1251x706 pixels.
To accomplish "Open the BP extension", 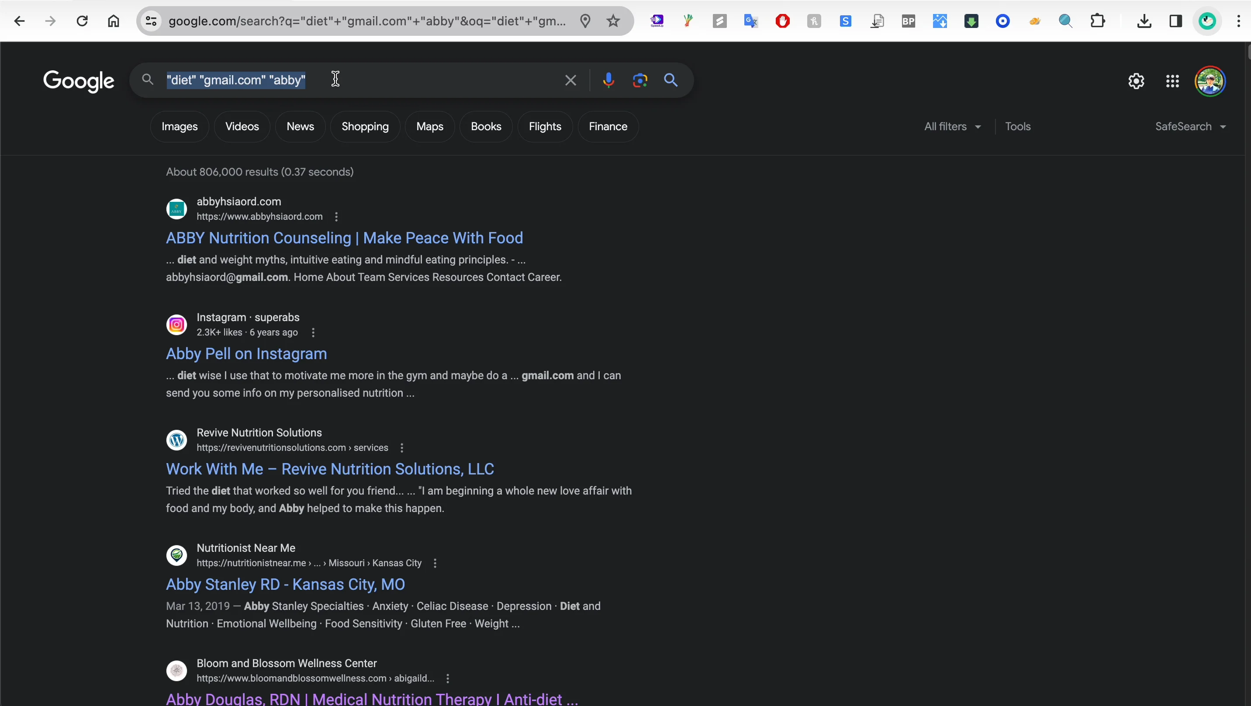I will point(908,21).
